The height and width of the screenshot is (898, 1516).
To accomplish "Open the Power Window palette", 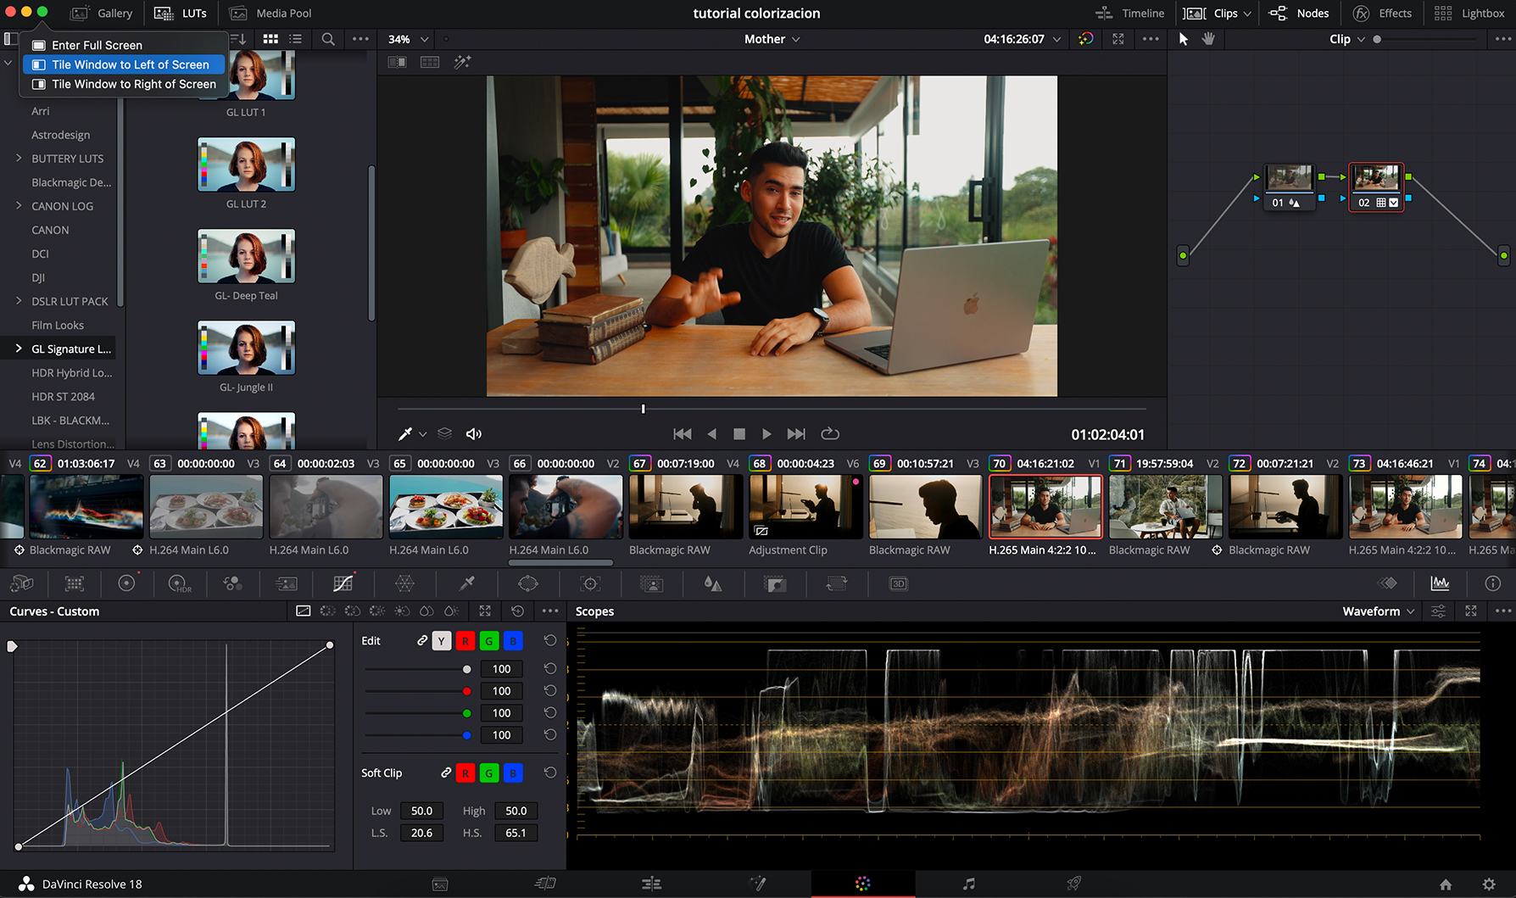I will point(528,583).
